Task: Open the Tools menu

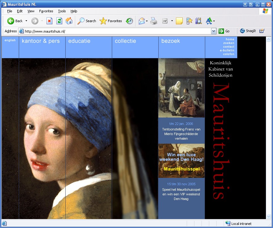Action: [x=62, y=11]
